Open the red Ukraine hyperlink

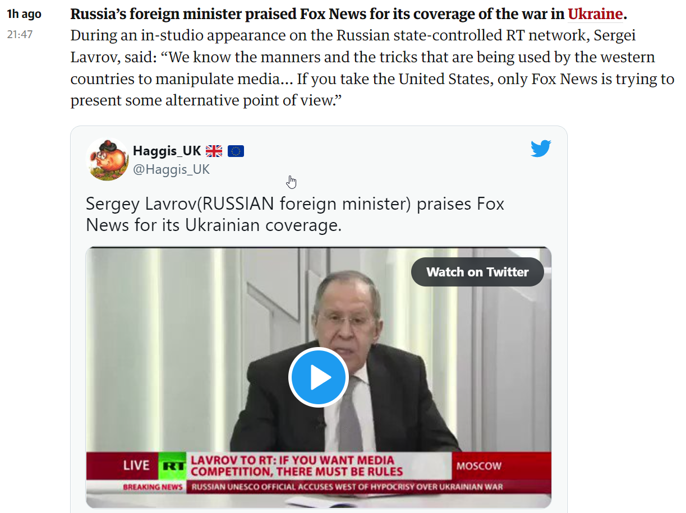(x=595, y=13)
